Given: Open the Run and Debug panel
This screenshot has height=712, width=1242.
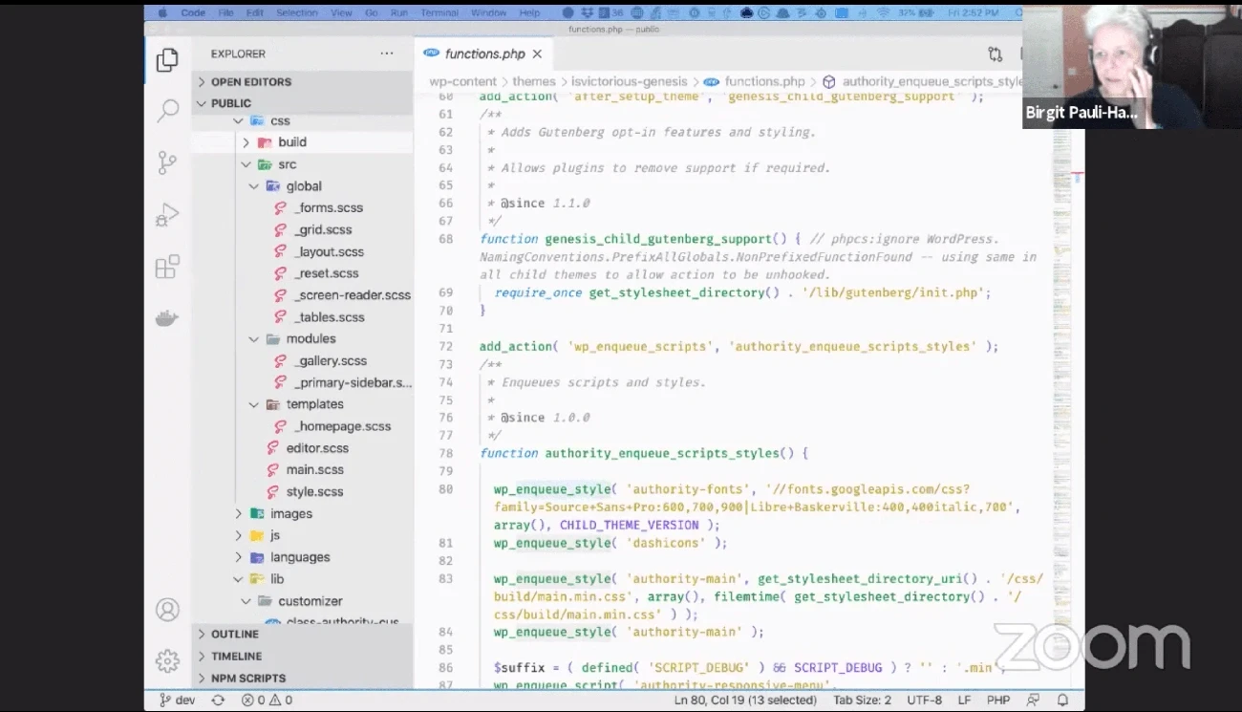Looking at the screenshot, I should tap(167, 214).
